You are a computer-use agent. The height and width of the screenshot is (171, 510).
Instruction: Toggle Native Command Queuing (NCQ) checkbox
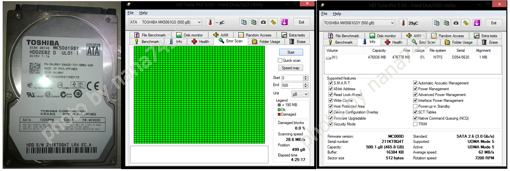[x=415, y=118]
